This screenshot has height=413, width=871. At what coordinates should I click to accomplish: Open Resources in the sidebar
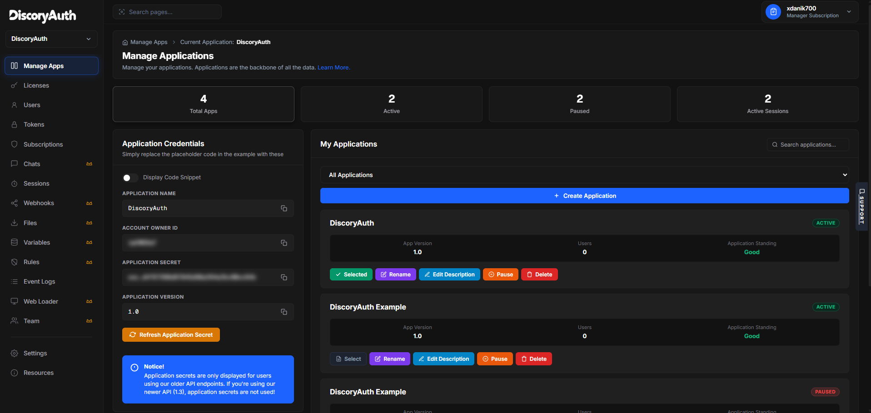point(51,373)
